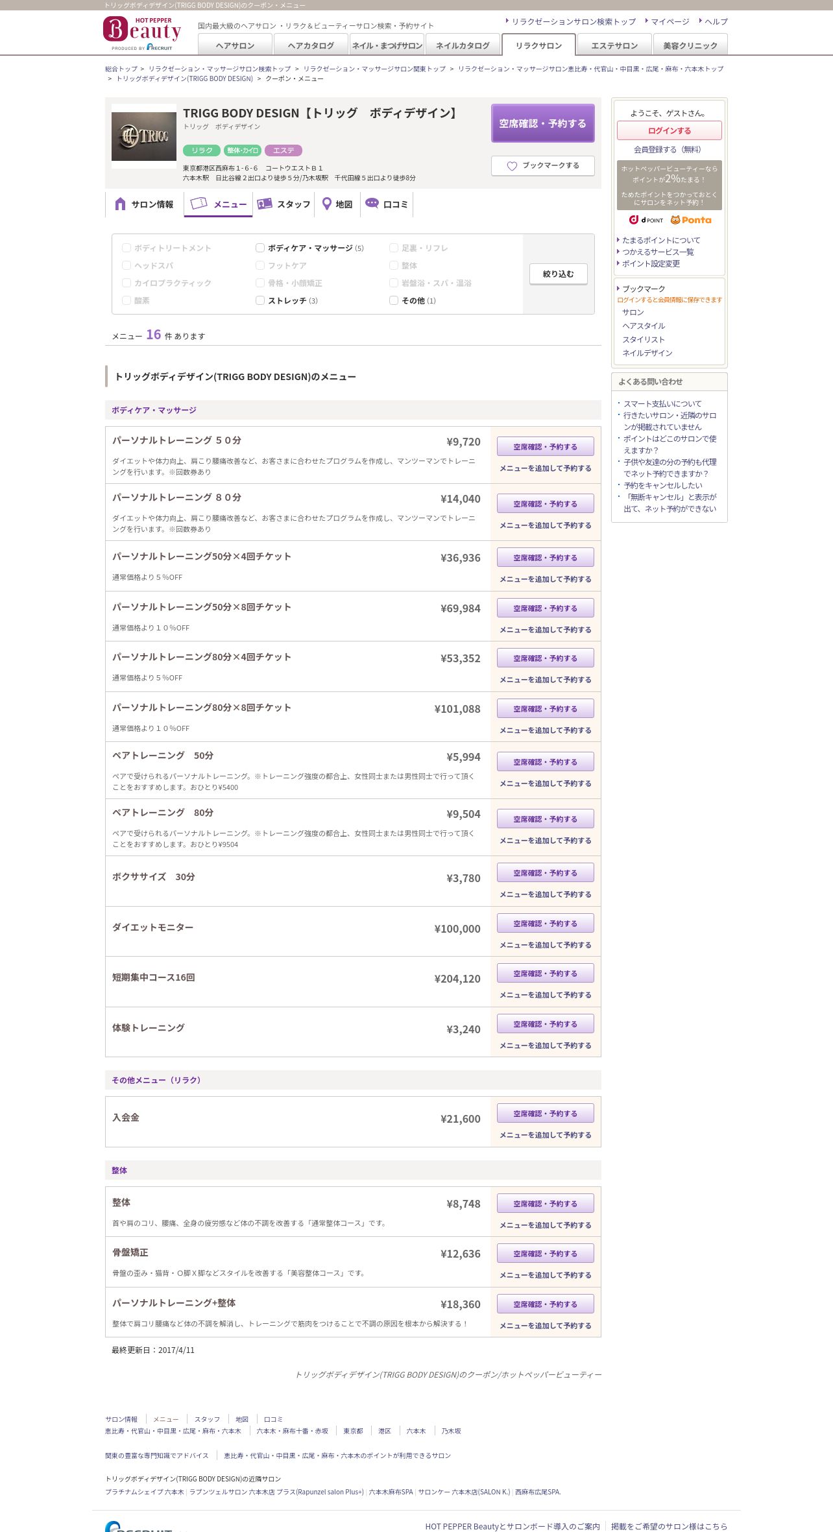Click the reviews speech bubble icon
Screen dimensions: 833x1532
pyautogui.click(x=372, y=203)
